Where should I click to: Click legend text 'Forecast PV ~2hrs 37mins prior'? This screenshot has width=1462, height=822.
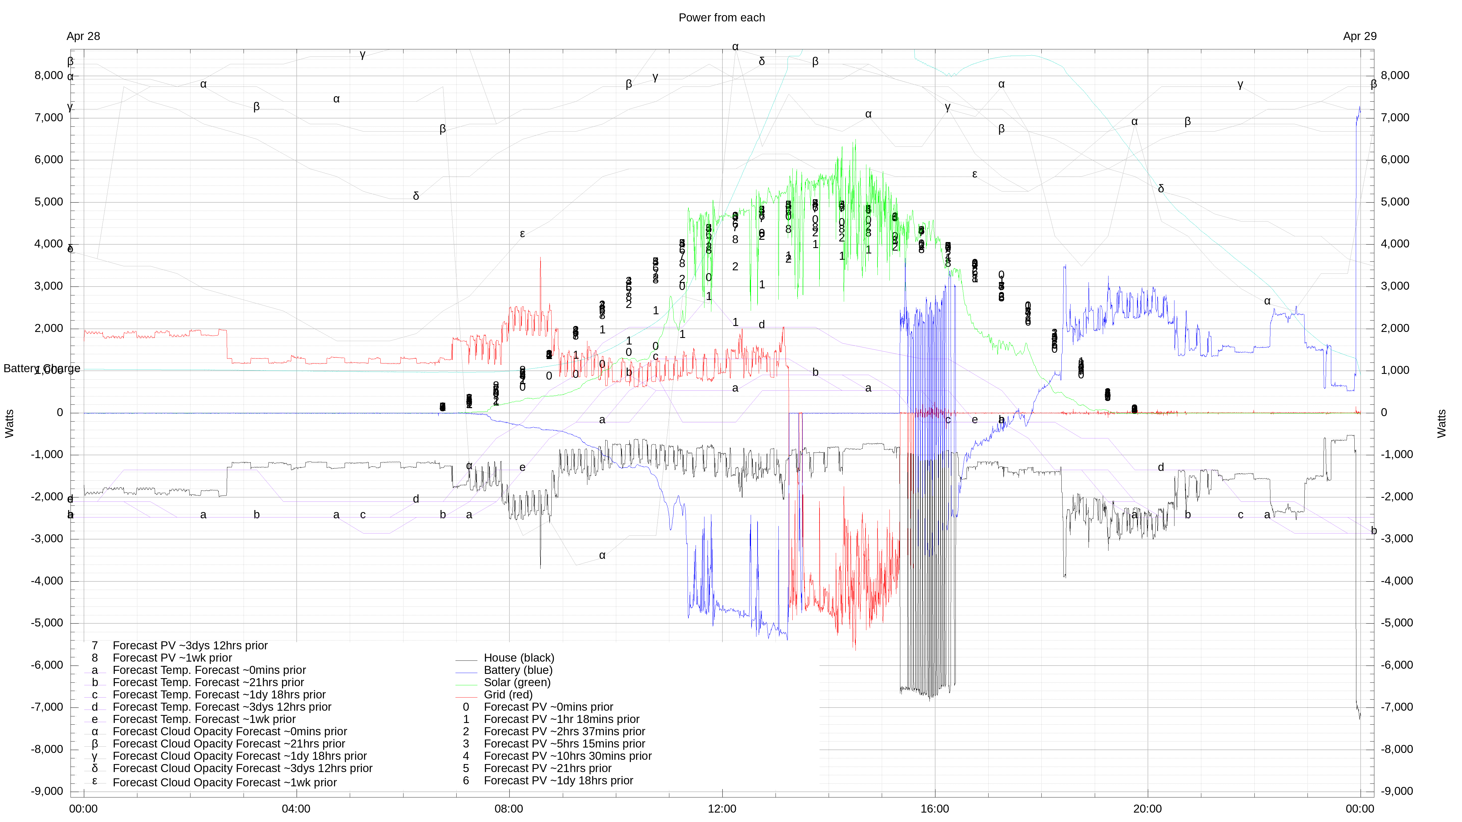[564, 732]
